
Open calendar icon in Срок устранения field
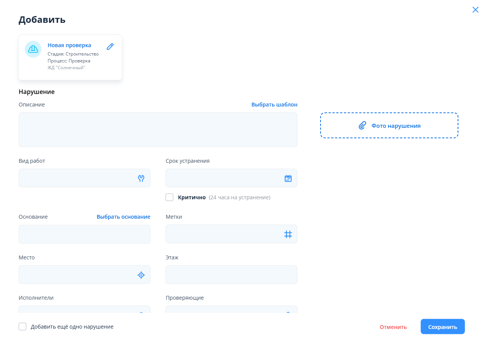(288, 178)
